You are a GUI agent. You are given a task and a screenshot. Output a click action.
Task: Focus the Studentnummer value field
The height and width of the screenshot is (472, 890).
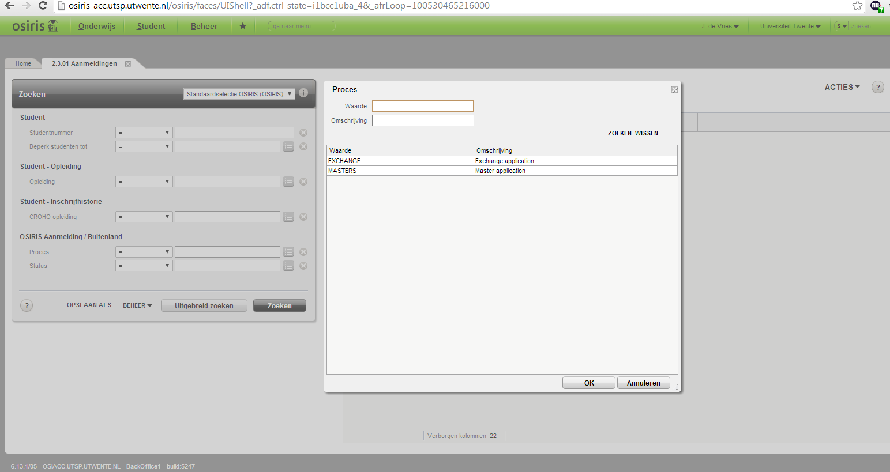234,133
